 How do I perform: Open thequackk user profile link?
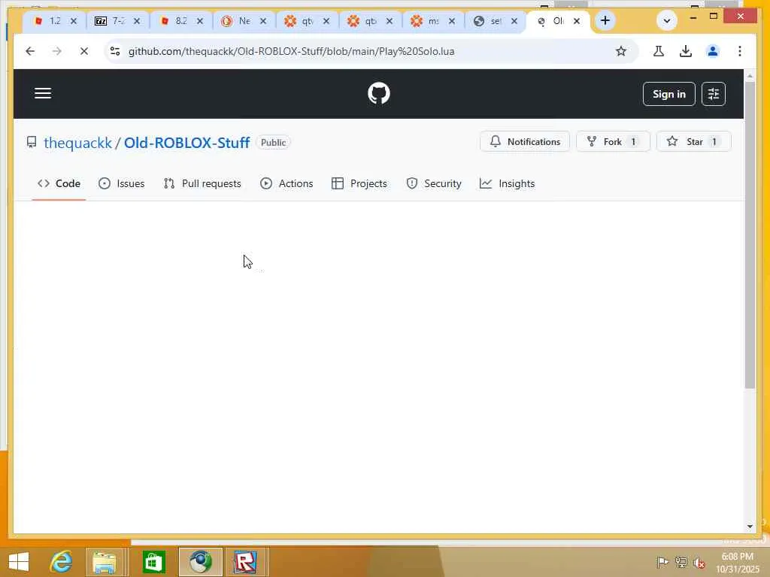point(78,142)
